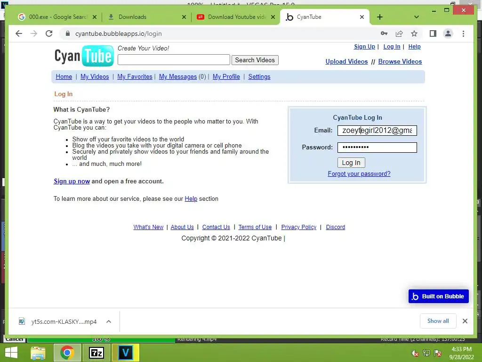Click the Search Videos button
482x362 pixels.
pos(255,60)
